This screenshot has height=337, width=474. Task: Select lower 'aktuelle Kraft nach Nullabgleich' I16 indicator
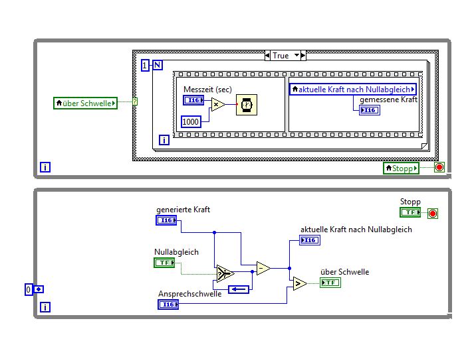310,240
